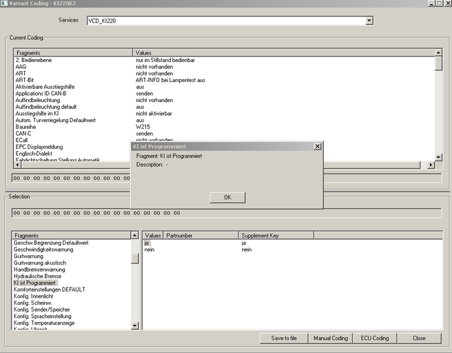Select fragment Konfig. Spracheinstellung
Viewport: 452px width, 353px height.
[43, 316]
